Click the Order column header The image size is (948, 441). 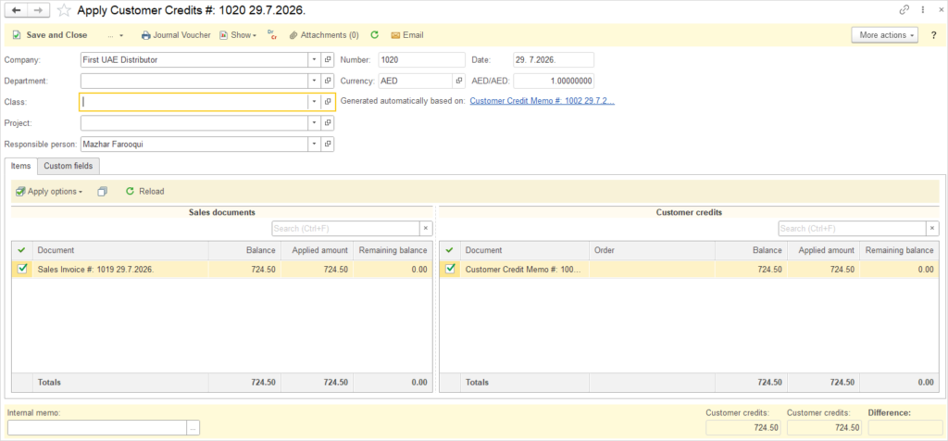tap(652, 250)
